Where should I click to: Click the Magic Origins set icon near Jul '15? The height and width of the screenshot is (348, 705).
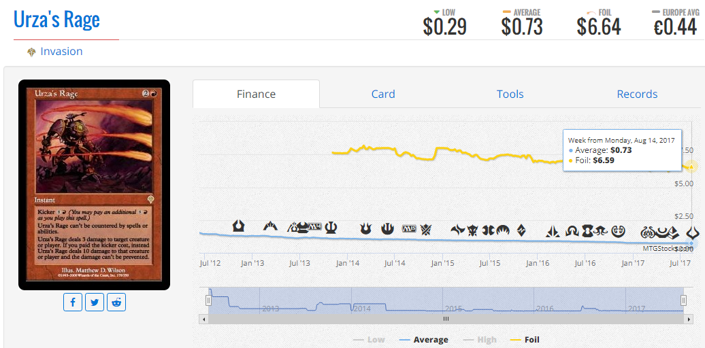click(503, 230)
